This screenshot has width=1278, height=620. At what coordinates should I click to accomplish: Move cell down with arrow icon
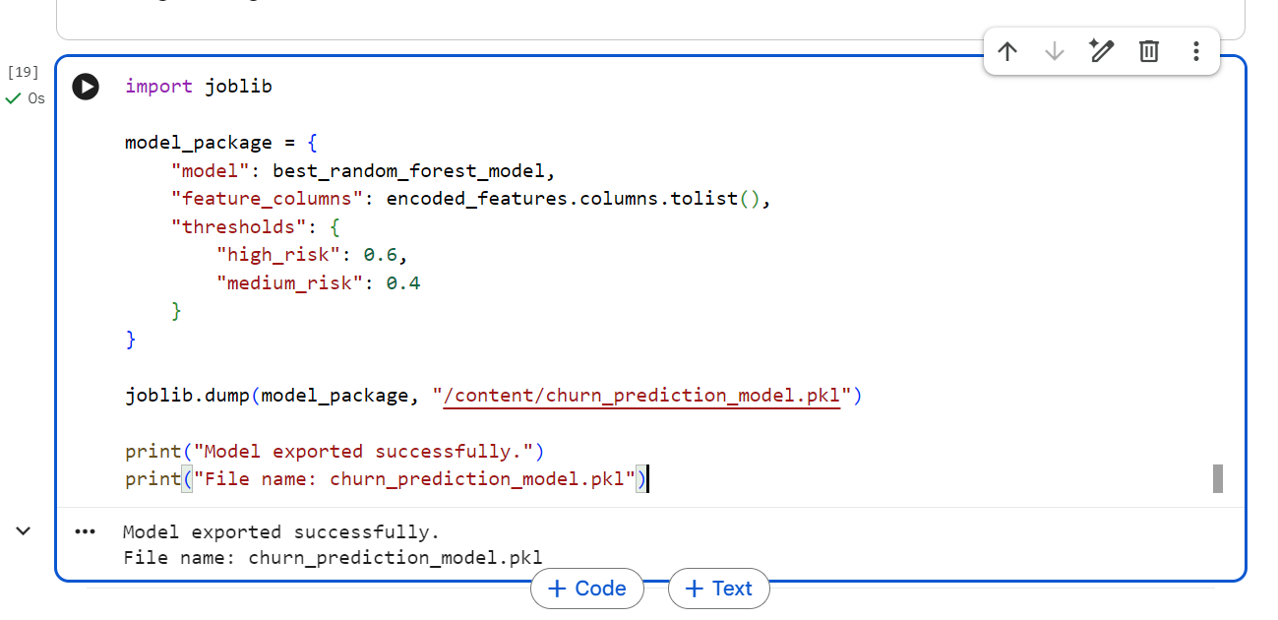tap(1054, 51)
